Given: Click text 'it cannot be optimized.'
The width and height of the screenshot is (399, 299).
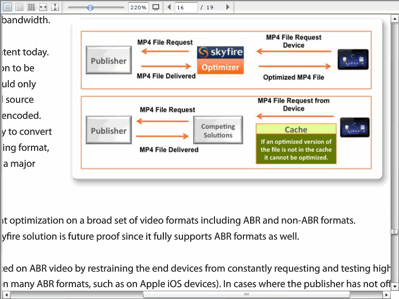Looking at the screenshot, I should coord(296,158).
